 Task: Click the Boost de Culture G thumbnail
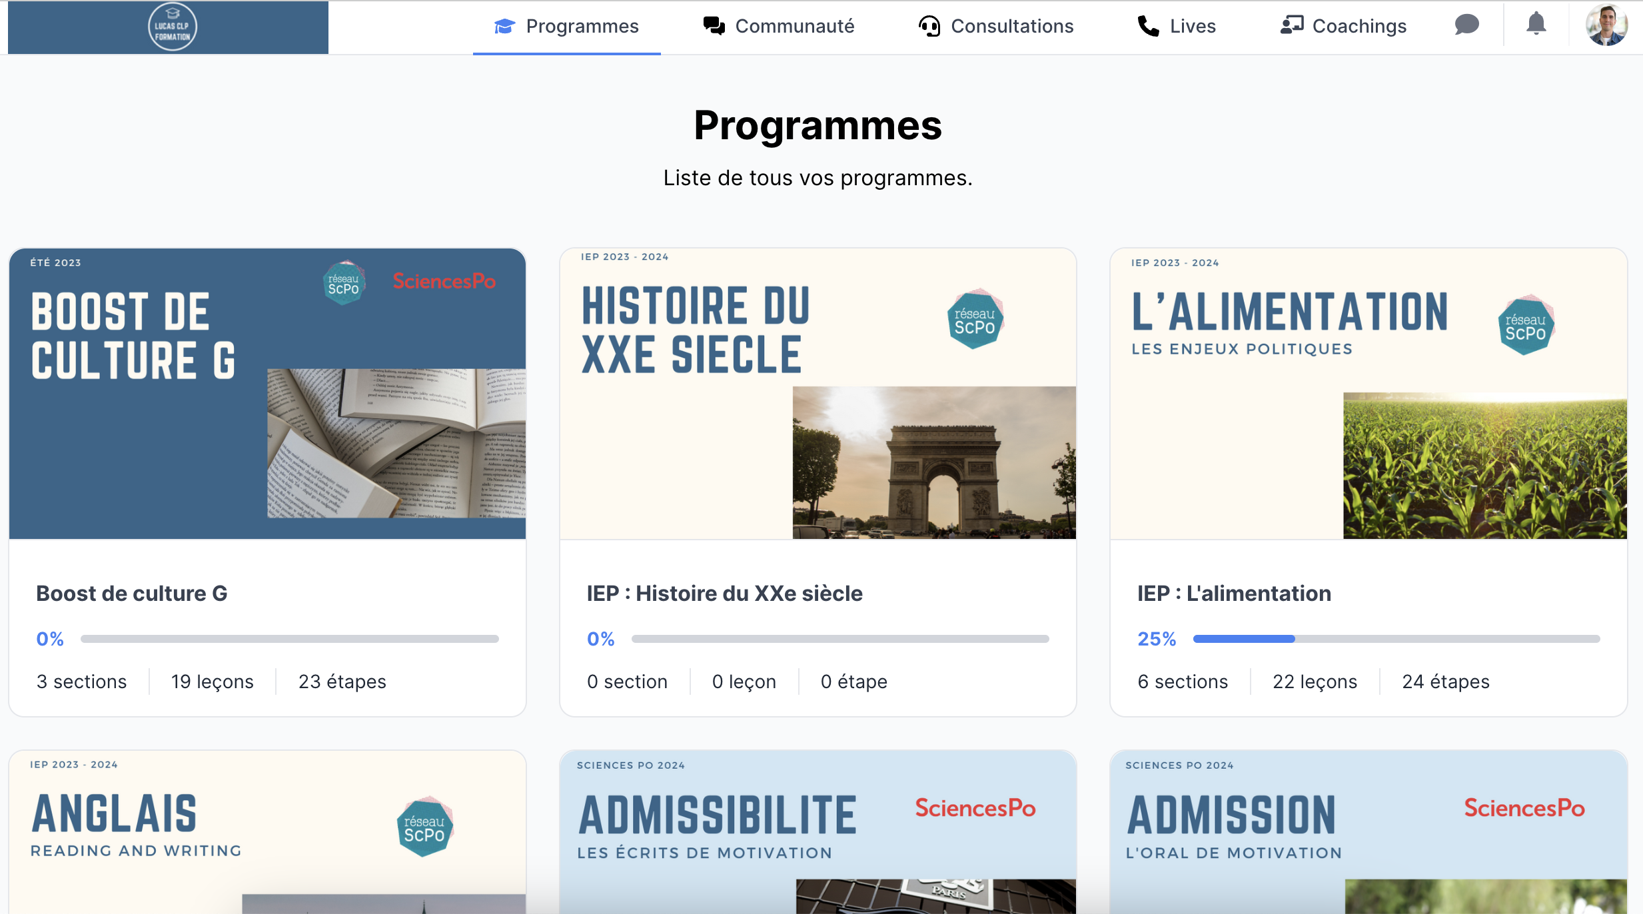(x=267, y=394)
